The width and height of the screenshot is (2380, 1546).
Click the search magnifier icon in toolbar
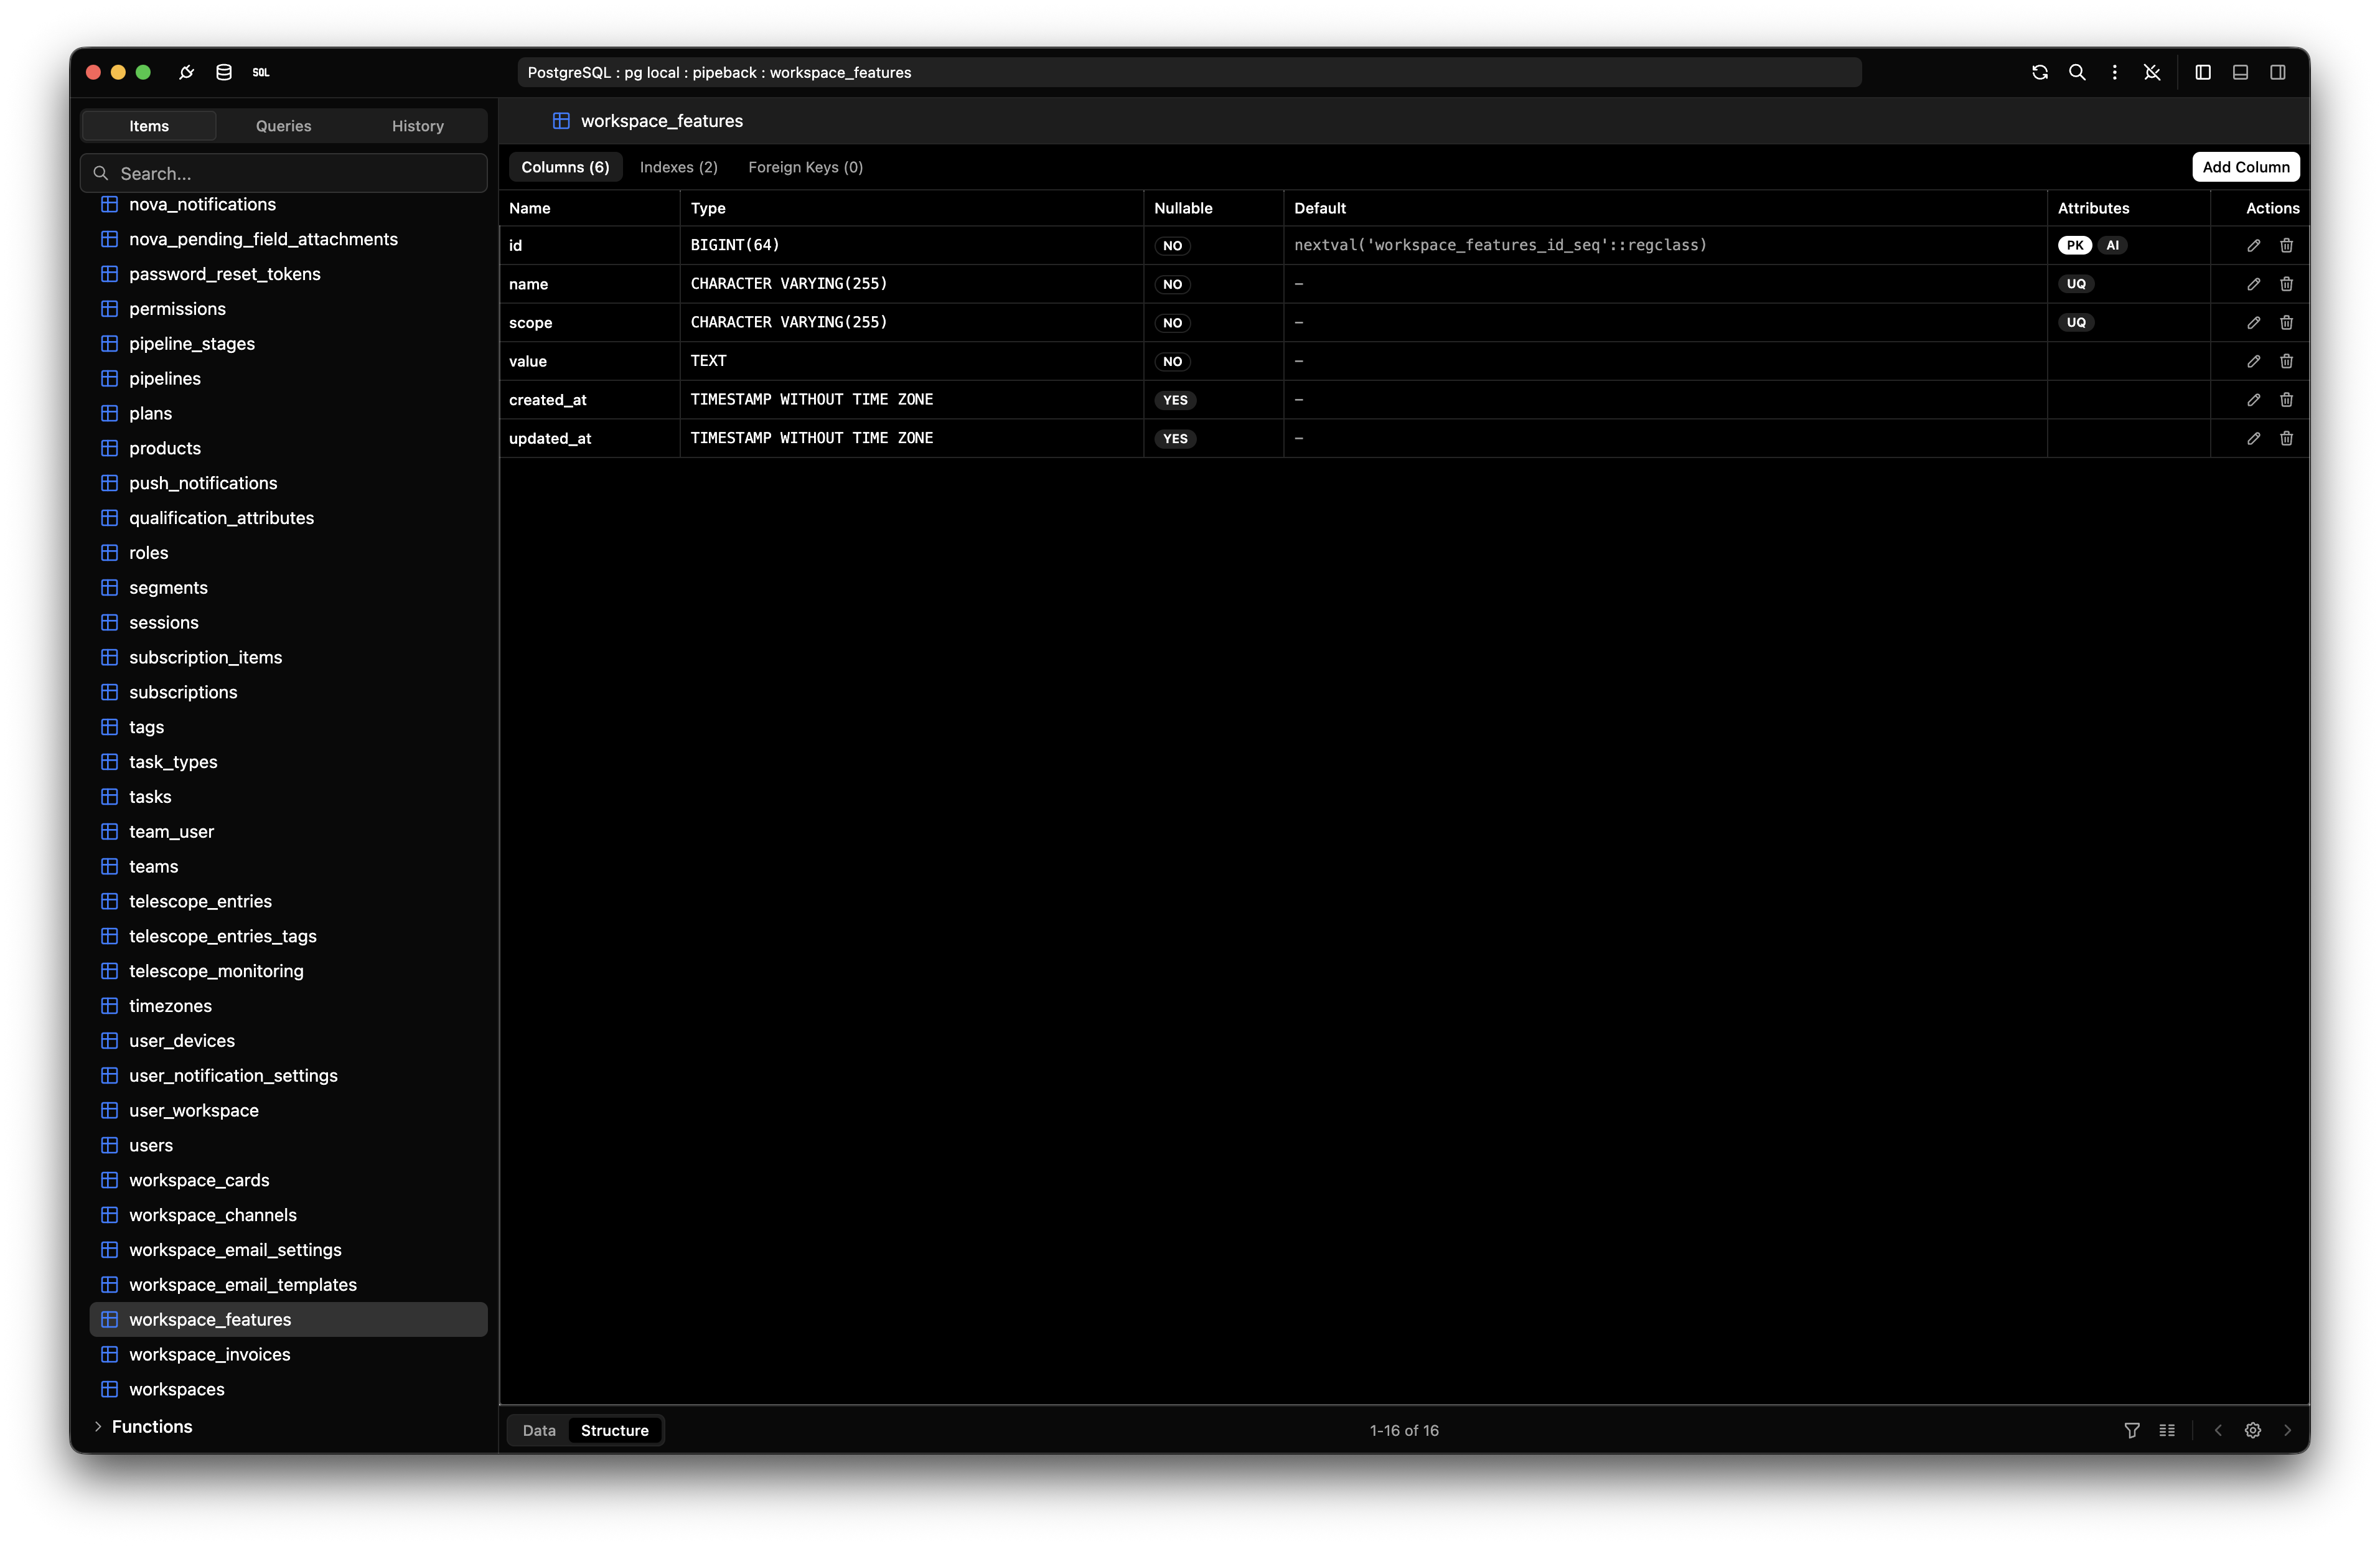2077,72
